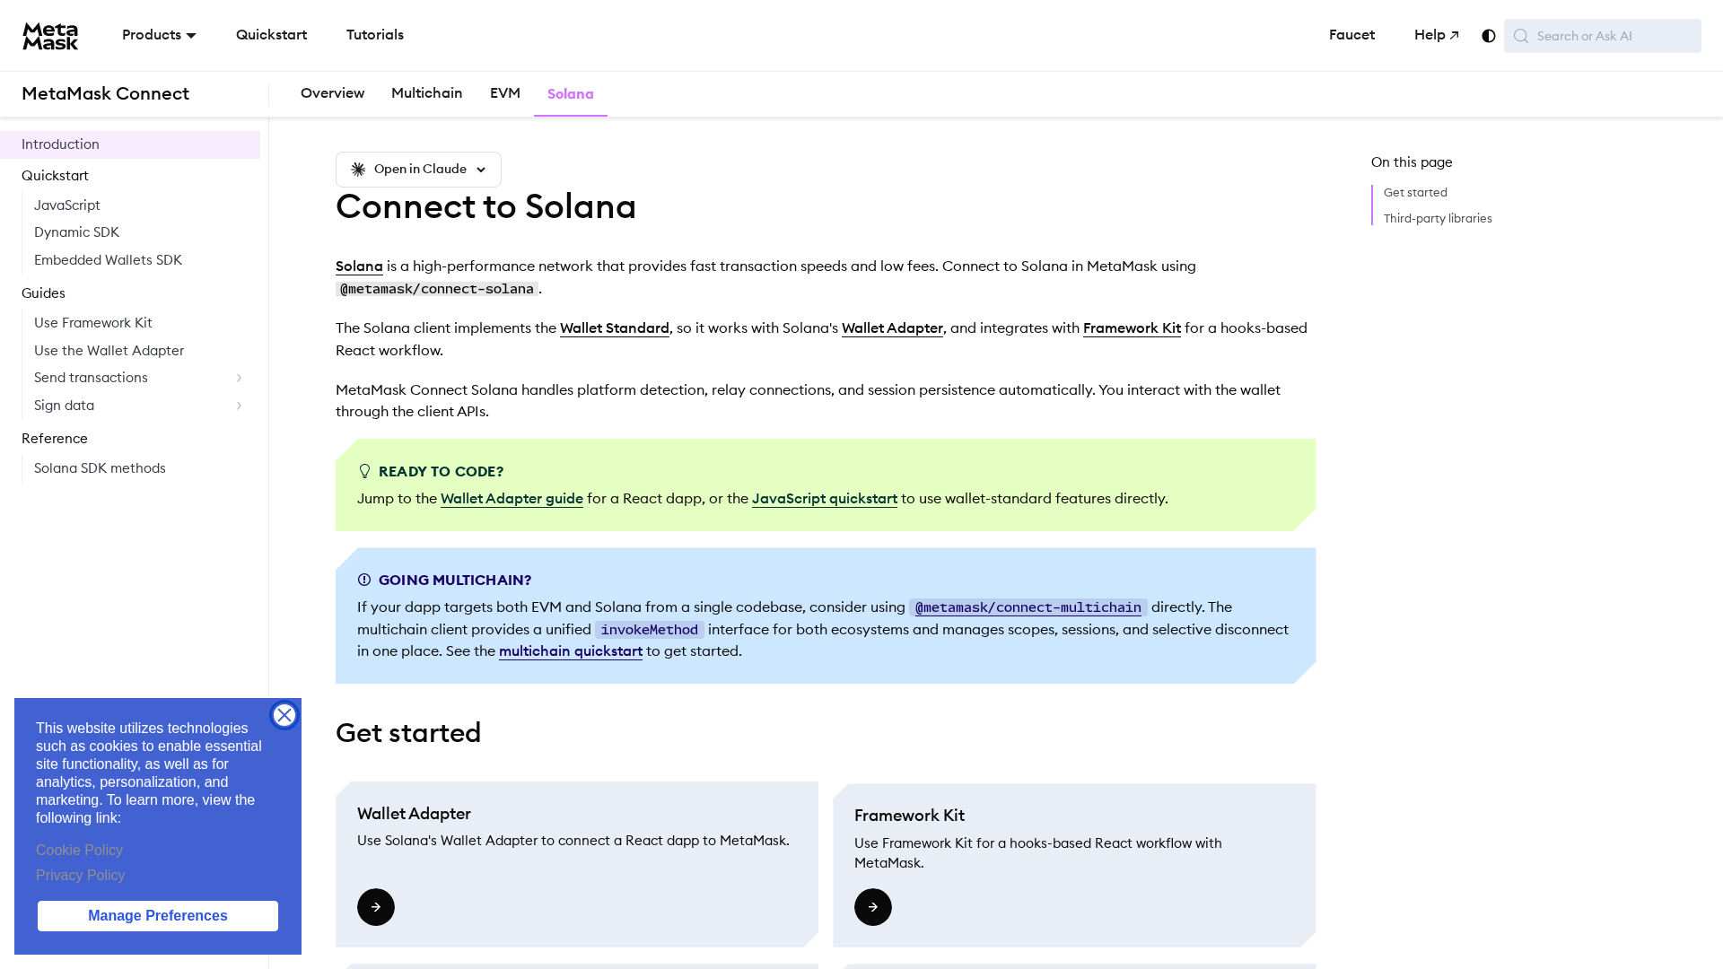
Task: Switch to the EVM tab
Action: (505, 93)
